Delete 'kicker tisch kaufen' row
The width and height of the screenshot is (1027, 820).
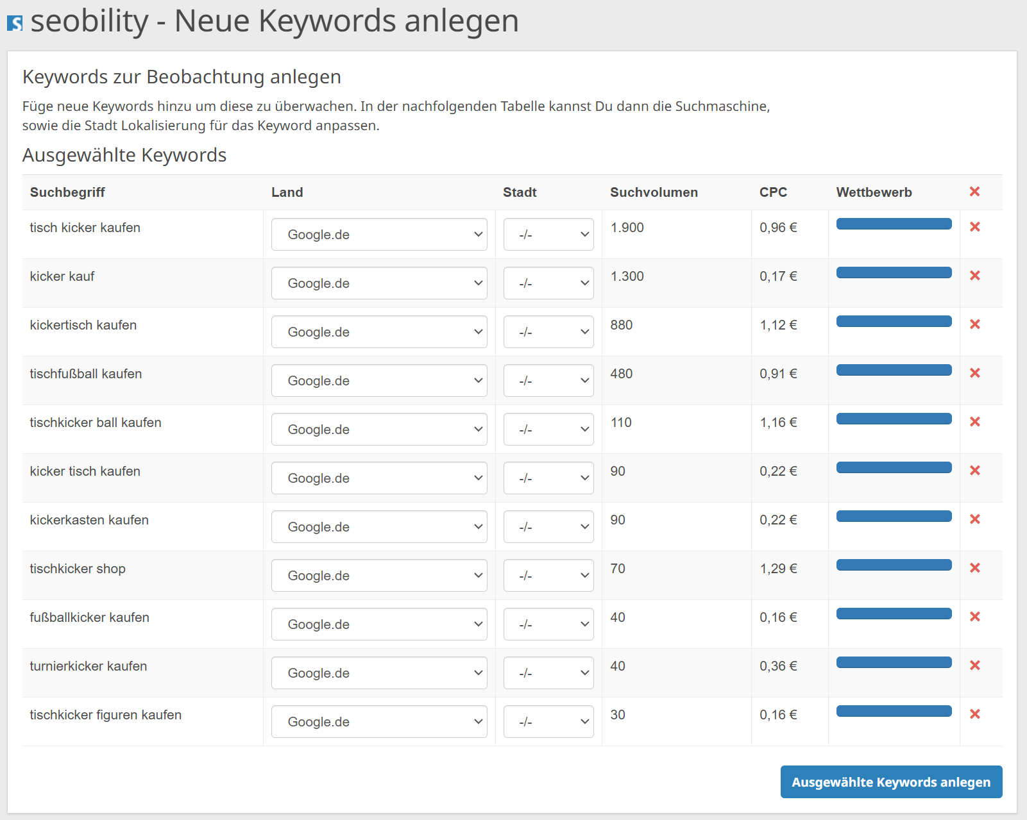[x=975, y=471]
